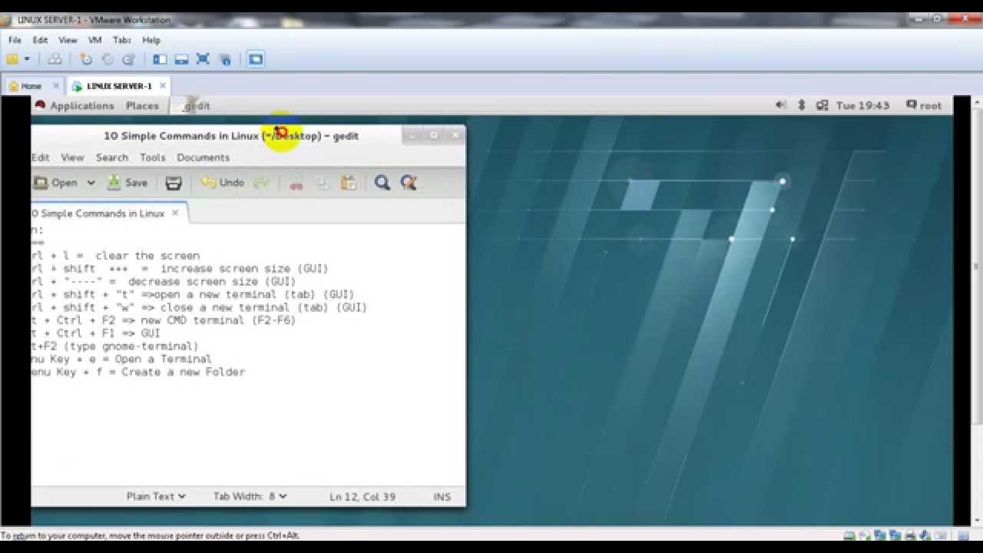Click the sound card device icon in VMware status bar
This screenshot has height=553, width=983.
tap(925, 535)
